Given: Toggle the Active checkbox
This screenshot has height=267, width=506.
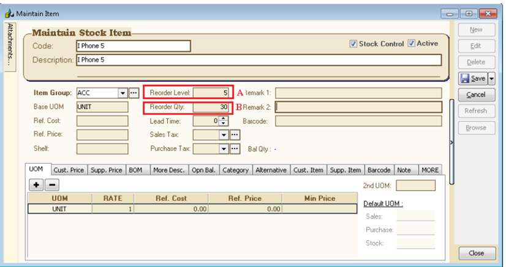Looking at the screenshot, I should click(412, 44).
